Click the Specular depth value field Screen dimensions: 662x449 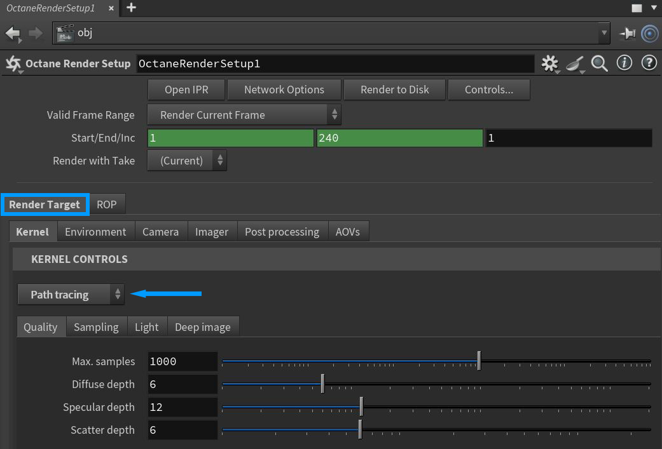pyautogui.click(x=183, y=407)
